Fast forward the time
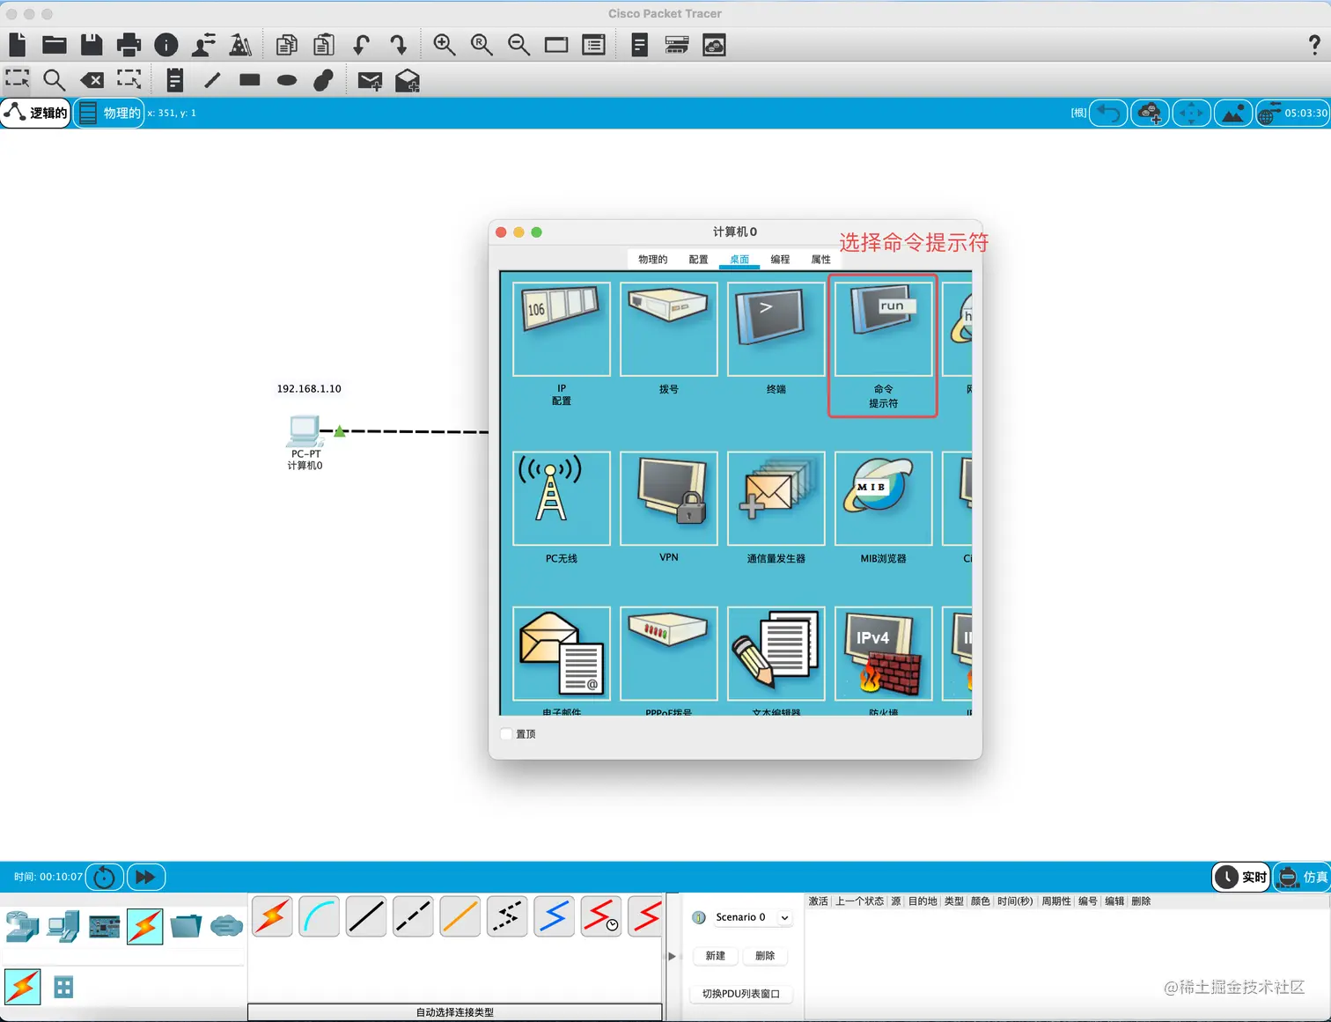 146,877
